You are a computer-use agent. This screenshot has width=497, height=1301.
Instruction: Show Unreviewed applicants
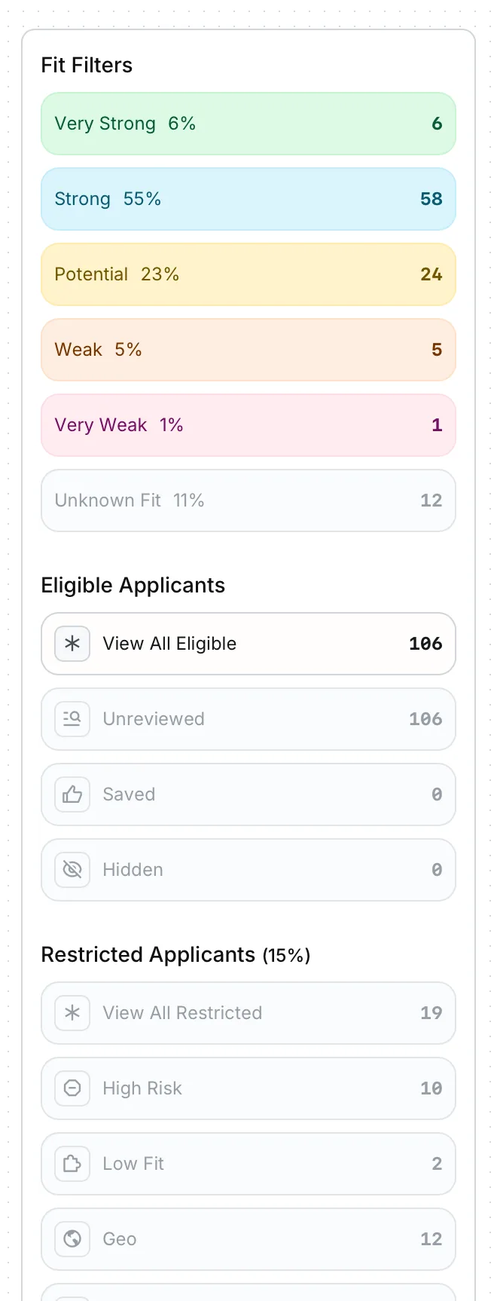pos(248,719)
